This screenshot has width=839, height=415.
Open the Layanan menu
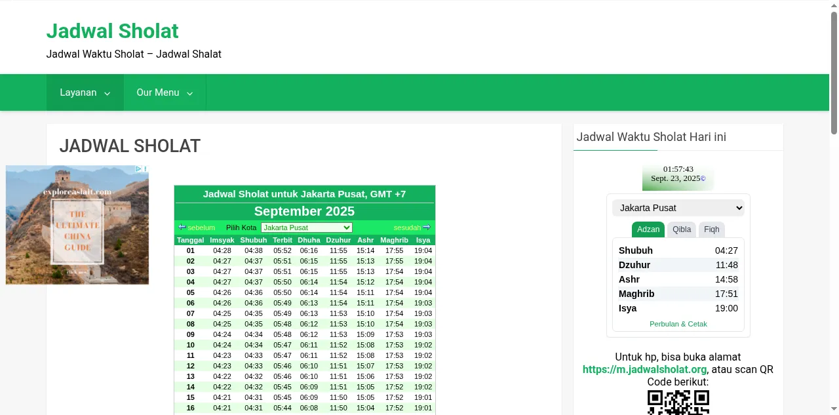click(85, 92)
